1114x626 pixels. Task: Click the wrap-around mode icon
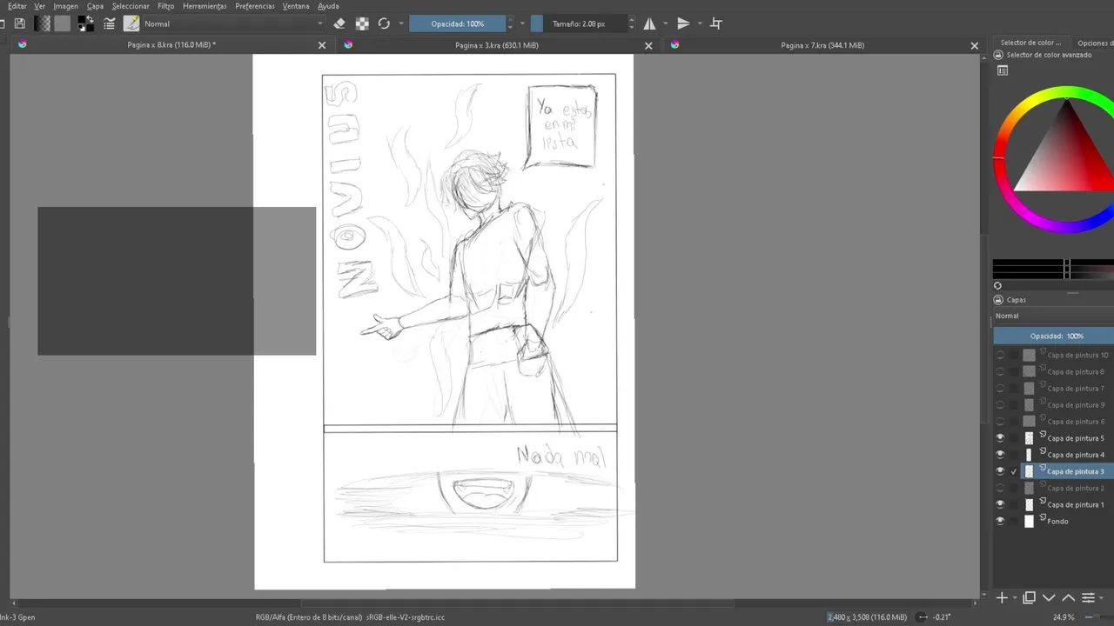coord(716,23)
